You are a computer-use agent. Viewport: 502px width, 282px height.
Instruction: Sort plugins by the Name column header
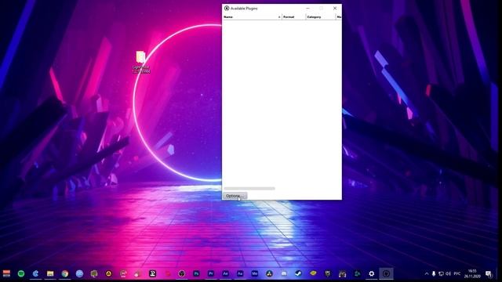point(252,17)
